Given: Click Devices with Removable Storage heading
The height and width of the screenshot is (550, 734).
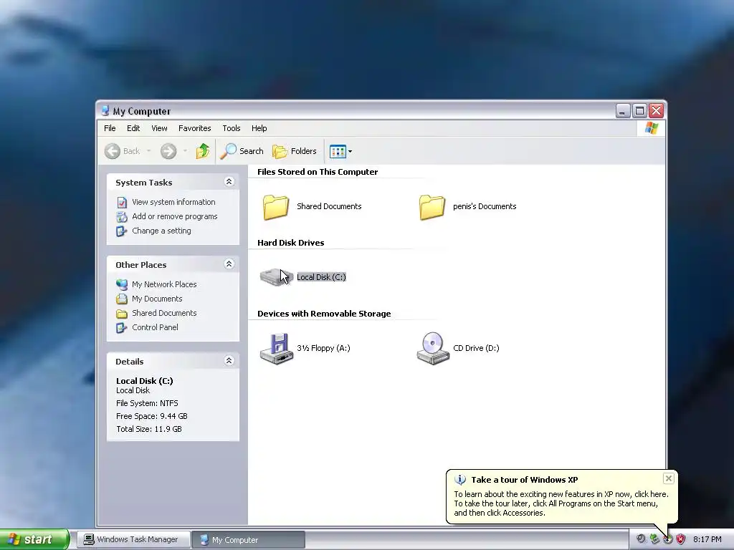Looking at the screenshot, I should (x=324, y=314).
